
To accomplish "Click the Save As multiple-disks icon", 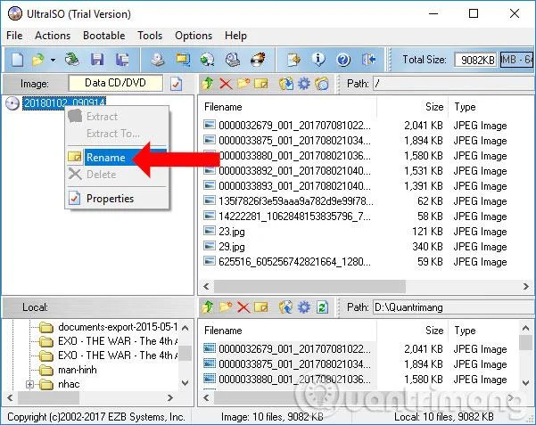I will pyautogui.click(x=121, y=60).
